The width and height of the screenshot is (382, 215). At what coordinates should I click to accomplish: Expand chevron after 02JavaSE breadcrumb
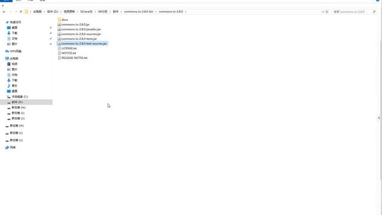tap(95, 12)
